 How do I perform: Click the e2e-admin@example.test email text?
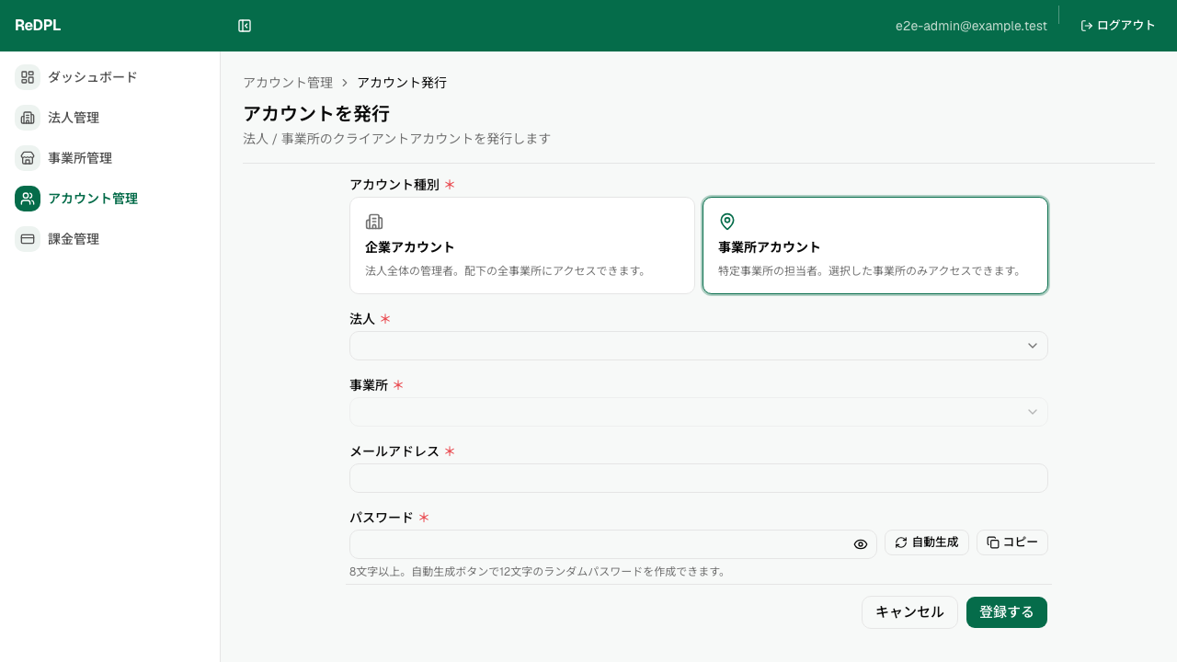pyautogui.click(x=971, y=26)
